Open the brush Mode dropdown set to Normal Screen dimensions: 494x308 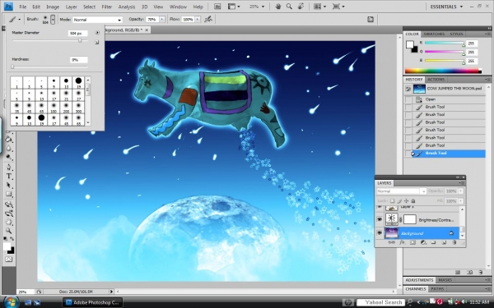pyautogui.click(x=97, y=20)
